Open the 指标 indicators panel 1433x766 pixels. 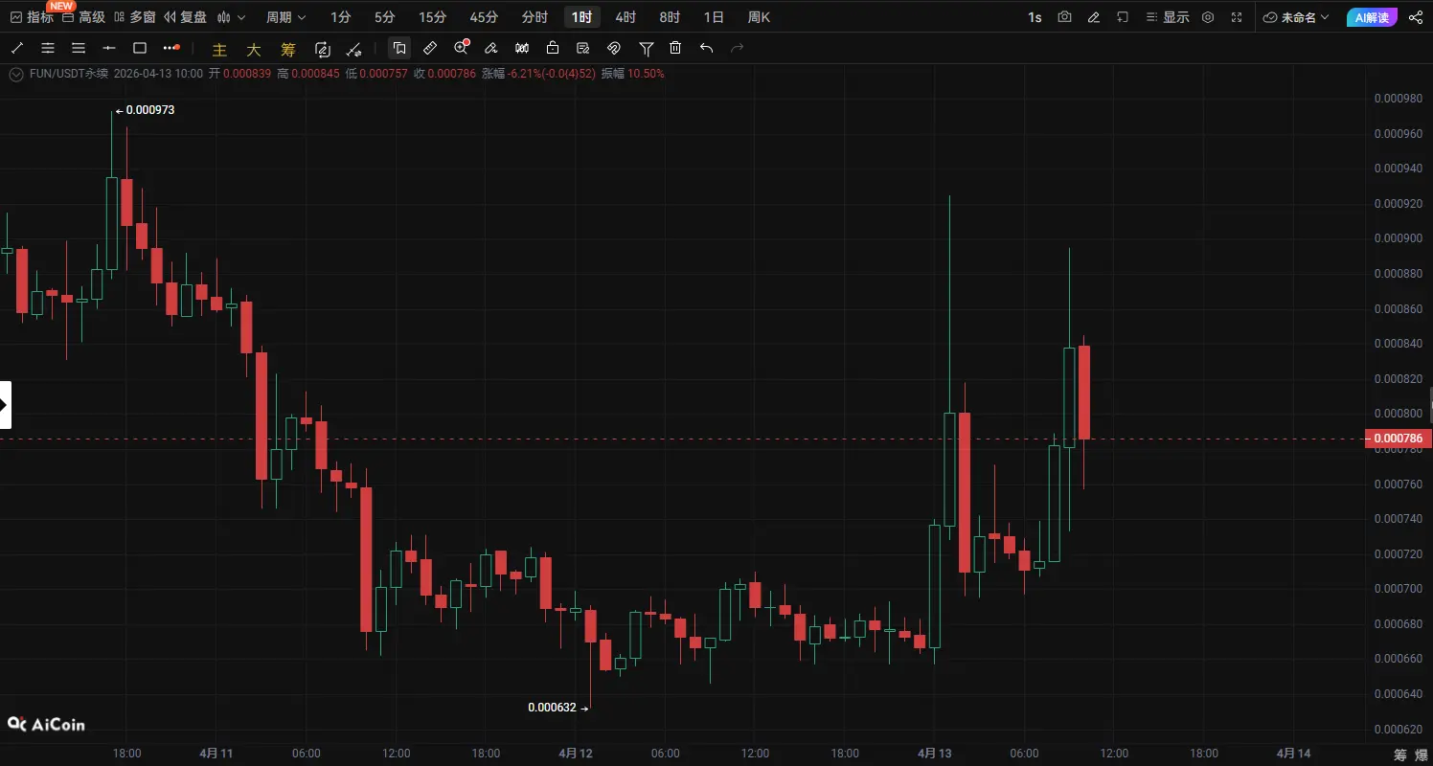[x=32, y=17]
